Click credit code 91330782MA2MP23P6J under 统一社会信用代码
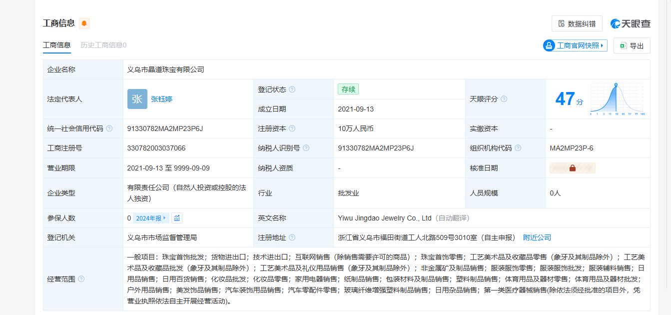671x315 pixels. (165, 128)
